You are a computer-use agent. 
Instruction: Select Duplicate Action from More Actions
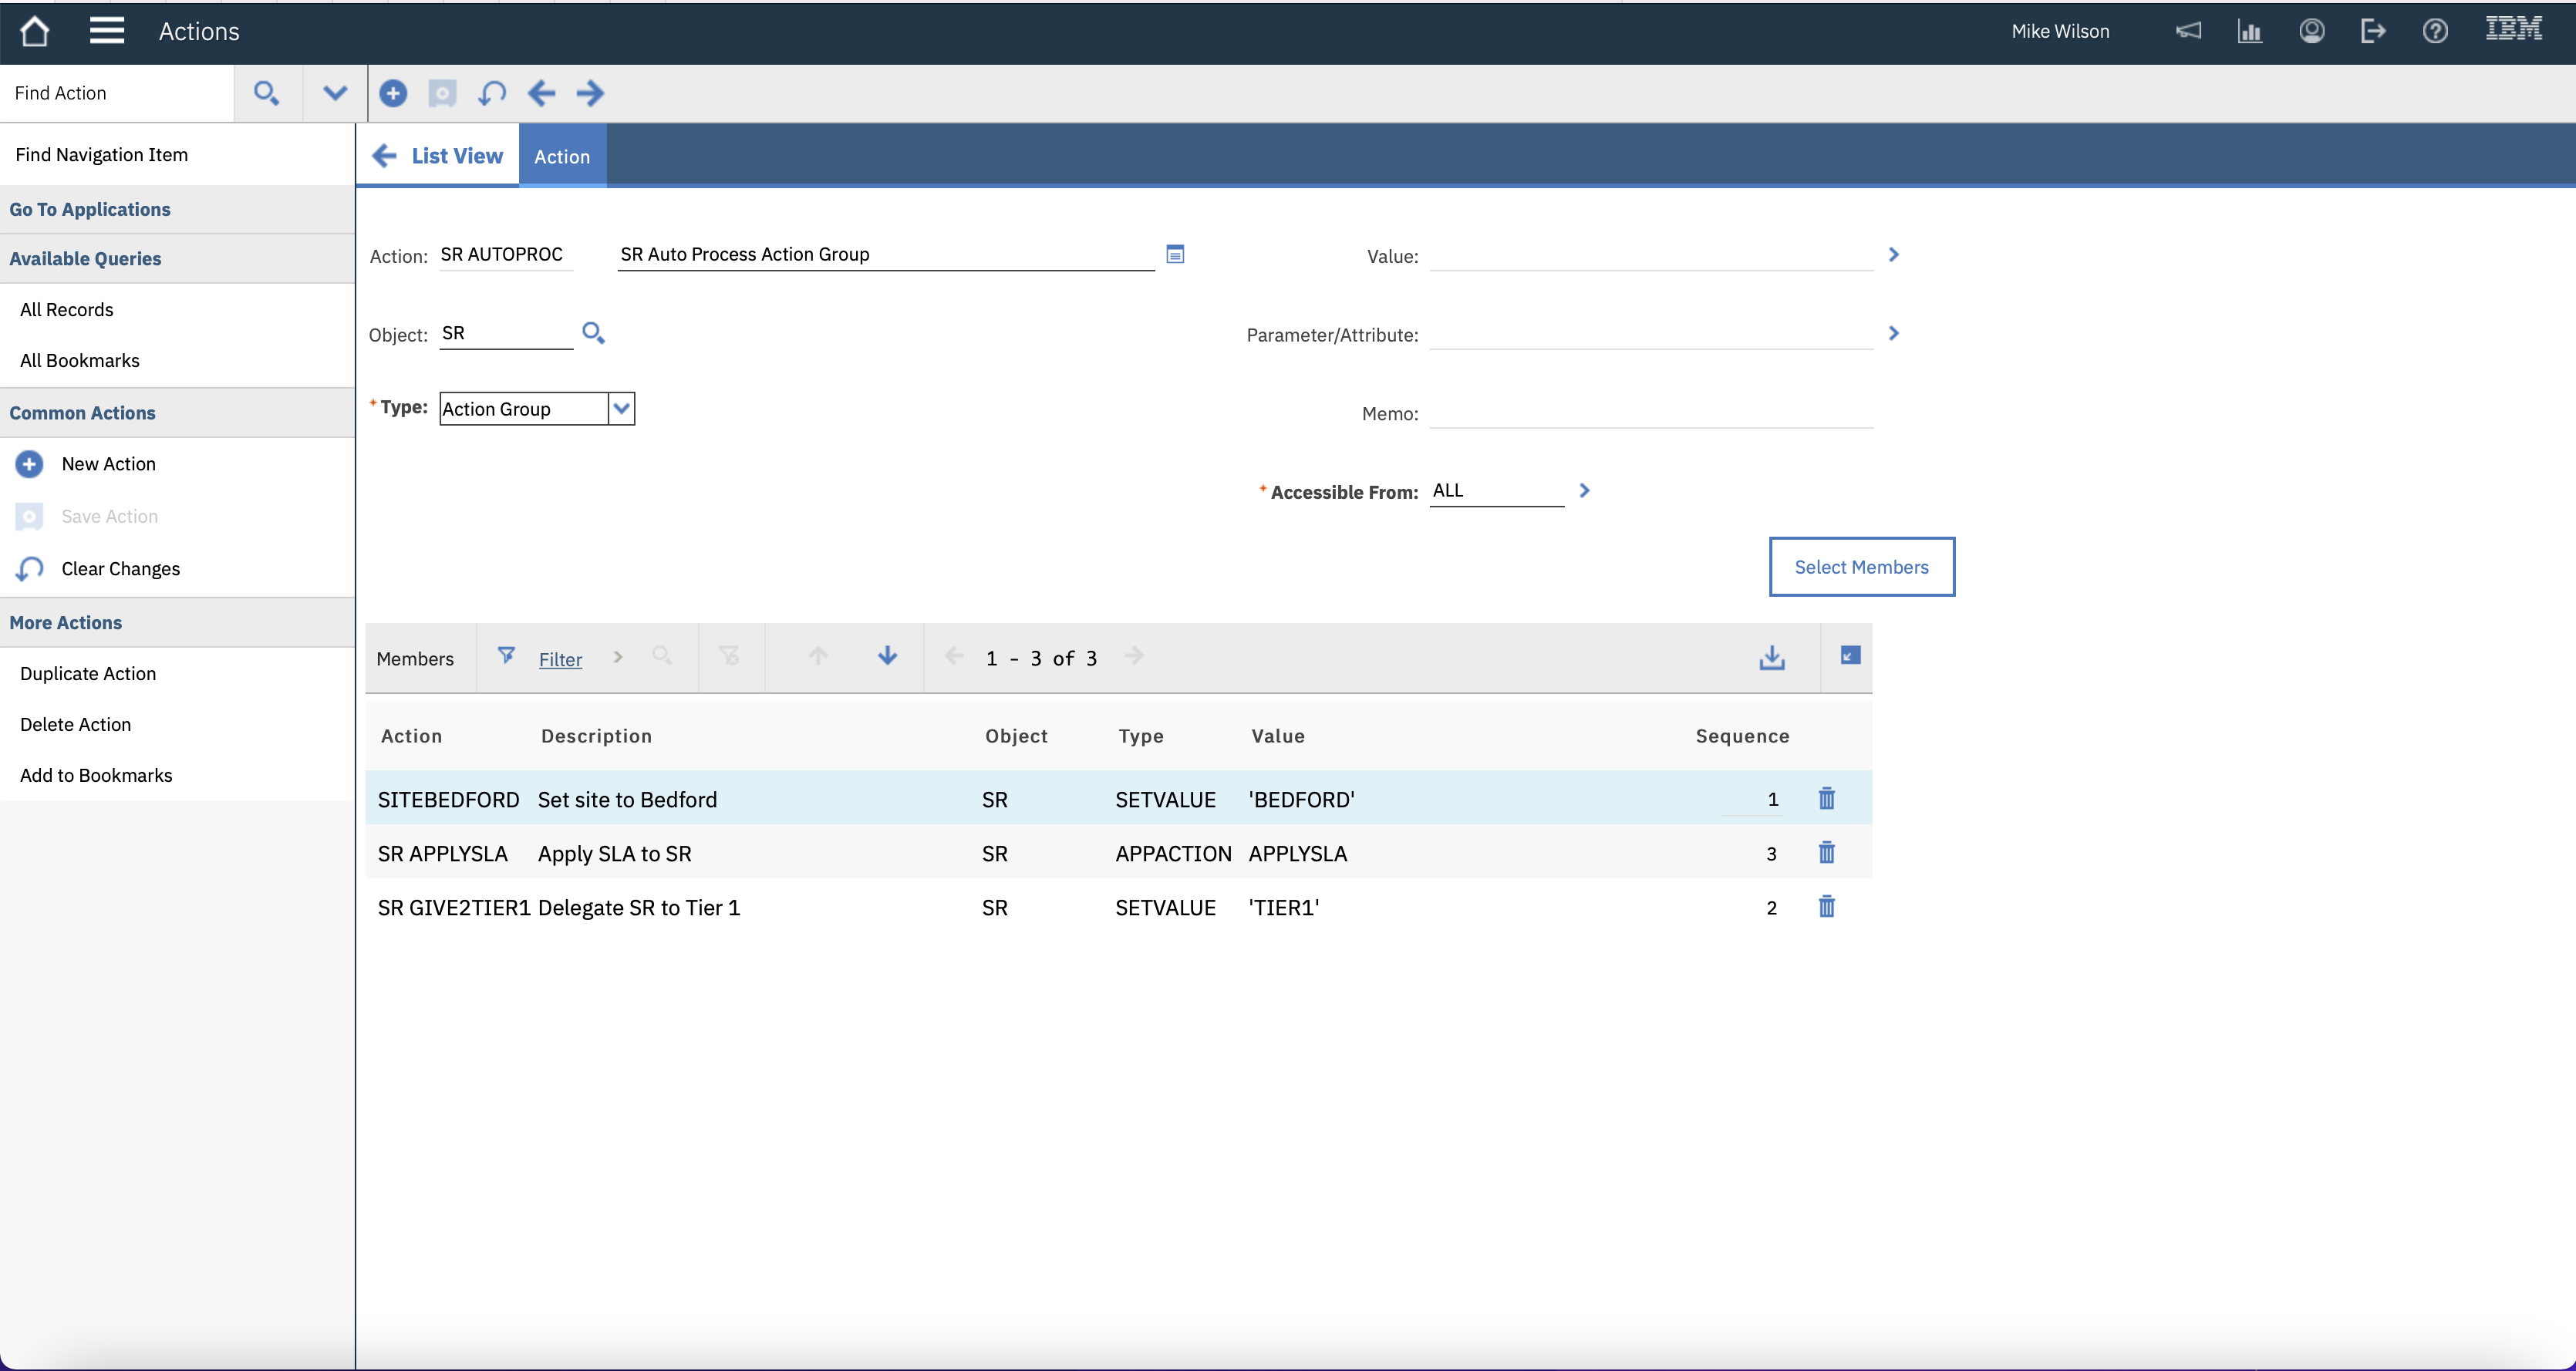click(x=88, y=673)
